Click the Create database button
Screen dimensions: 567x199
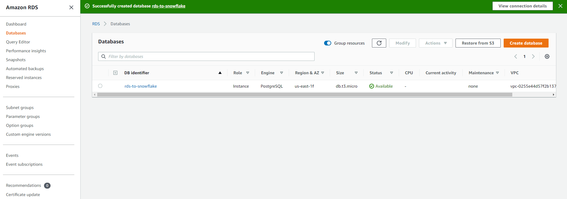(x=526, y=43)
